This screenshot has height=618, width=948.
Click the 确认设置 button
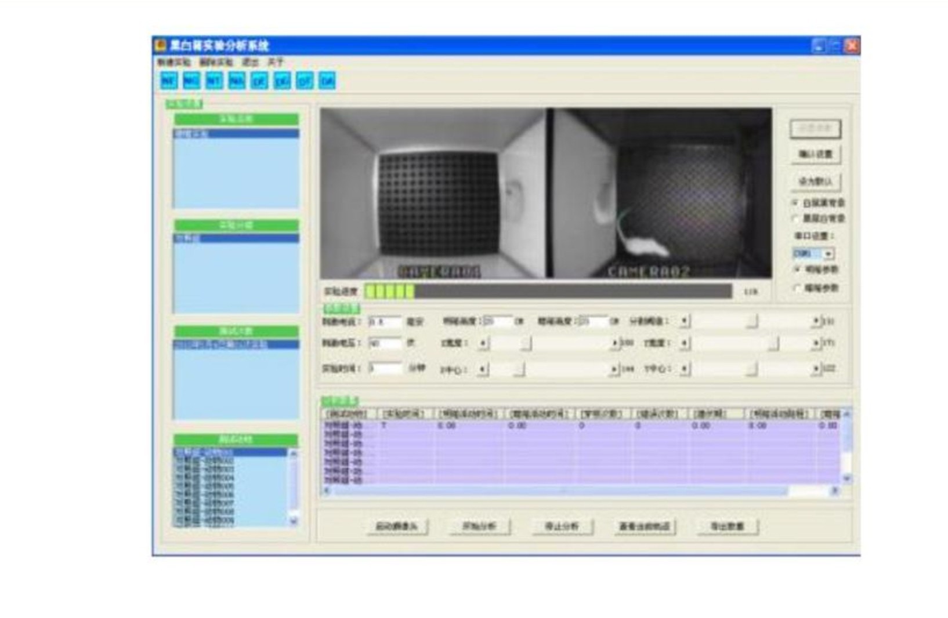[x=815, y=154]
